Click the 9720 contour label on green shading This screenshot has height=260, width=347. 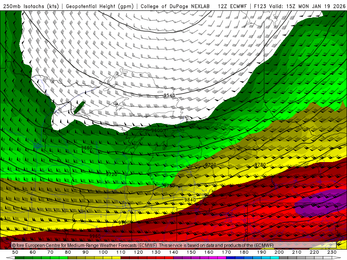[111, 174]
